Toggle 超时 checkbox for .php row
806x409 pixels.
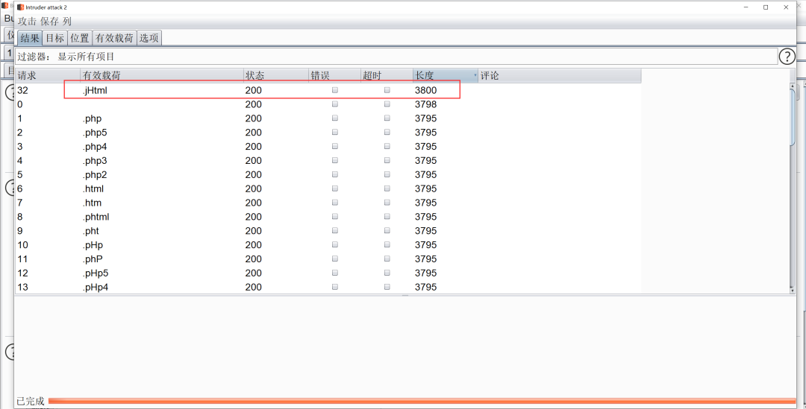coord(387,118)
